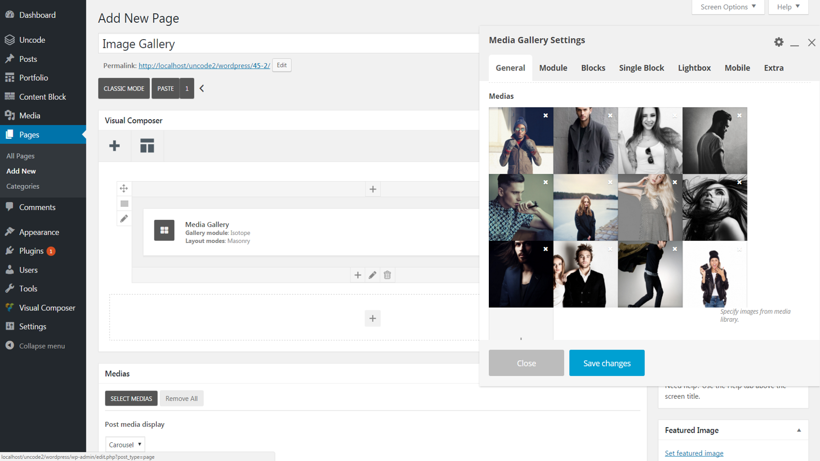Viewport: 820px width, 461px height.
Task: Click the column bottom edit pencil icon
Action: (x=373, y=275)
